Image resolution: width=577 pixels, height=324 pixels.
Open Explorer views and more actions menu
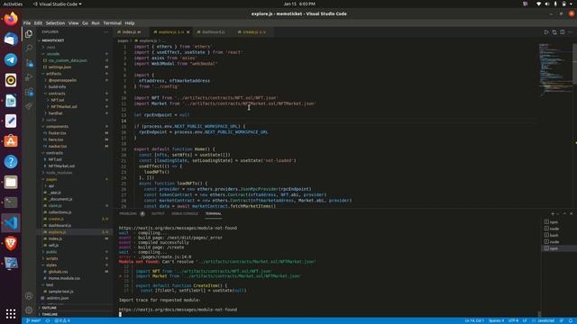tap(106, 32)
